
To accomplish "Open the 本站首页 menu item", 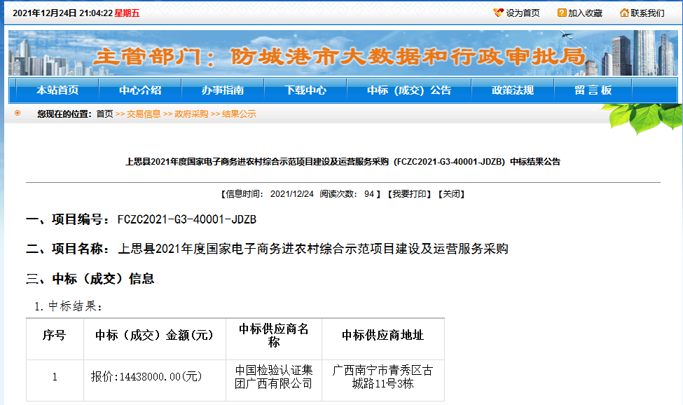I will [x=57, y=90].
